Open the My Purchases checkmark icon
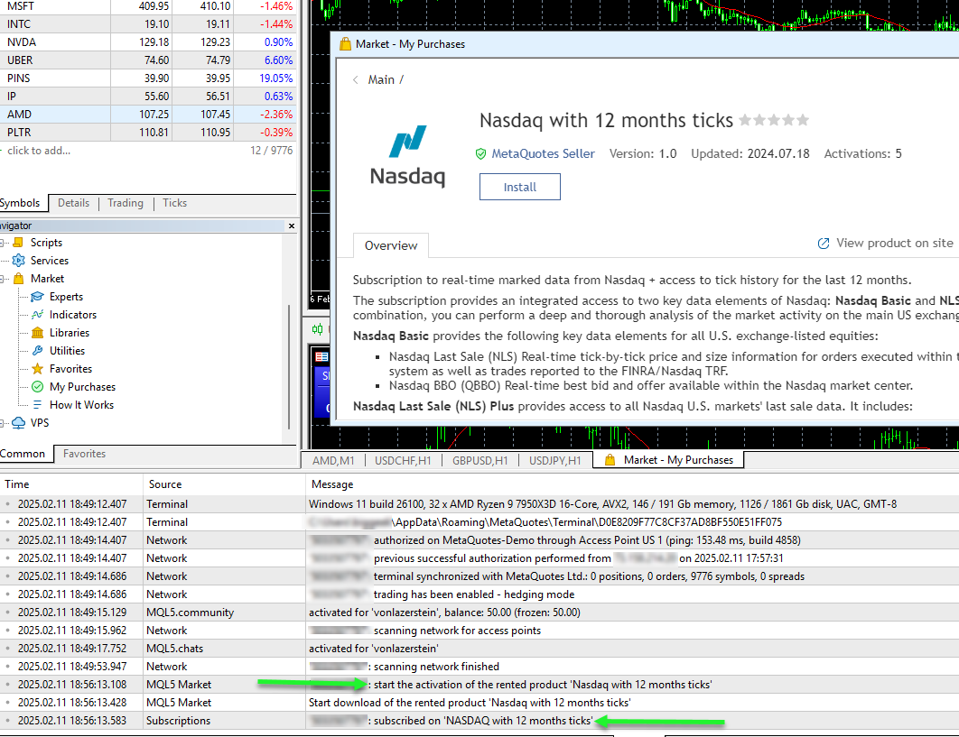Viewport: 959px width, 737px height. pyautogui.click(x=37, y=387)
